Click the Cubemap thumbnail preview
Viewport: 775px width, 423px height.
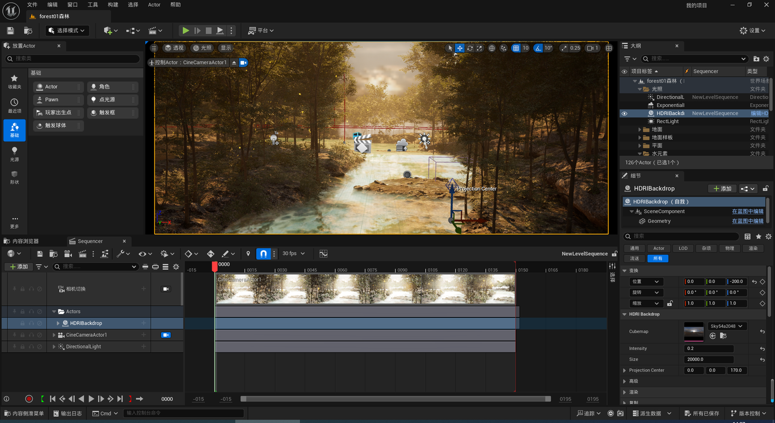[x=693, y=331]
